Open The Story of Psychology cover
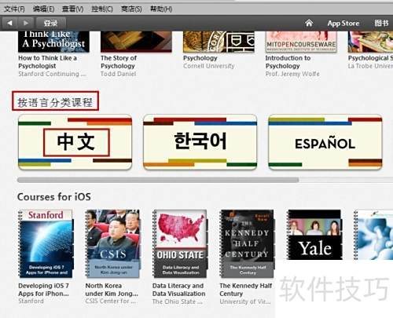The height and width of the screenshot is (318, 393). click(x=136, y=42)
